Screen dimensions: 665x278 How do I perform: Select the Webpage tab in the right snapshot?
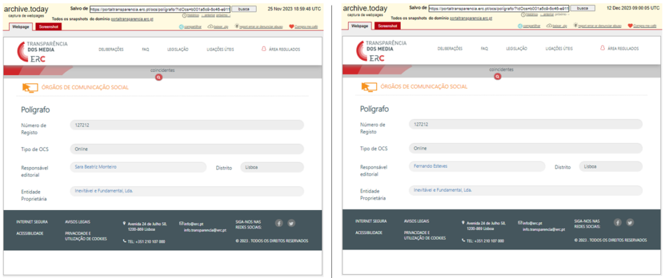click(x=360, y=26)
